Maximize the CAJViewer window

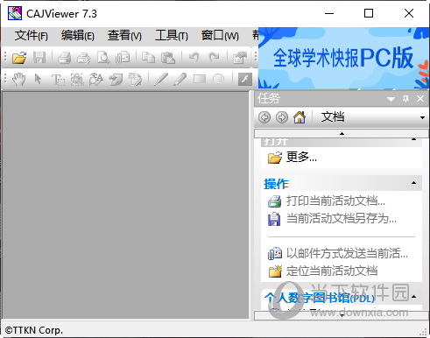tap(369, 13)
